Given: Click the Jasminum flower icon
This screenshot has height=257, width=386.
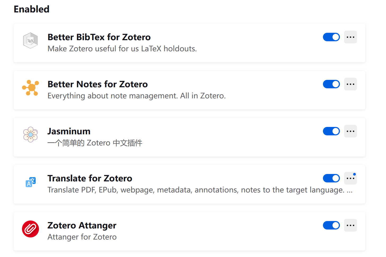Looking at the screenshot, I should (30, 134).
